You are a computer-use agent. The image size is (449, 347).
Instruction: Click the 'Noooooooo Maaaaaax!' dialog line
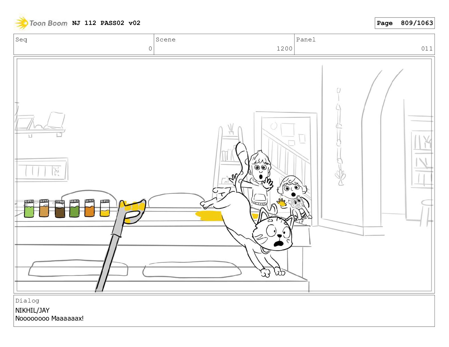(x=49, y=318)
